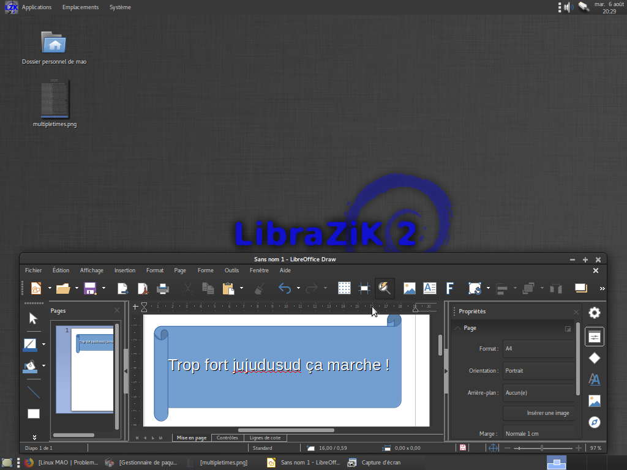Select the Rectangle shape tool

click(x=33, y=414)
